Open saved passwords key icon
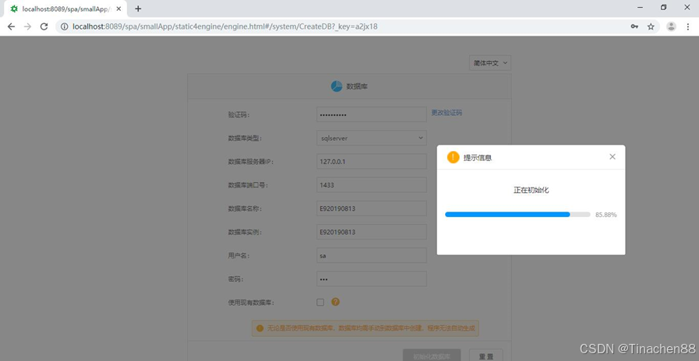The image size is (699, 361). point(635,26)
